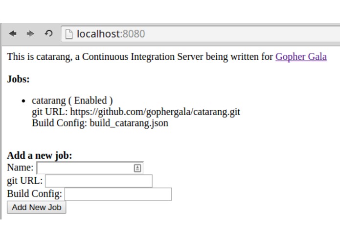
Task: Click into the Name input field
Action: [90, 168]
